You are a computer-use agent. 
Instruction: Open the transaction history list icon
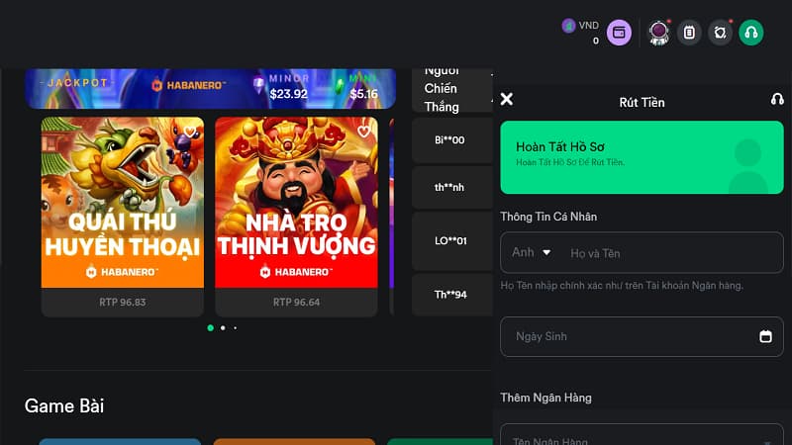[x=689, y=33]
